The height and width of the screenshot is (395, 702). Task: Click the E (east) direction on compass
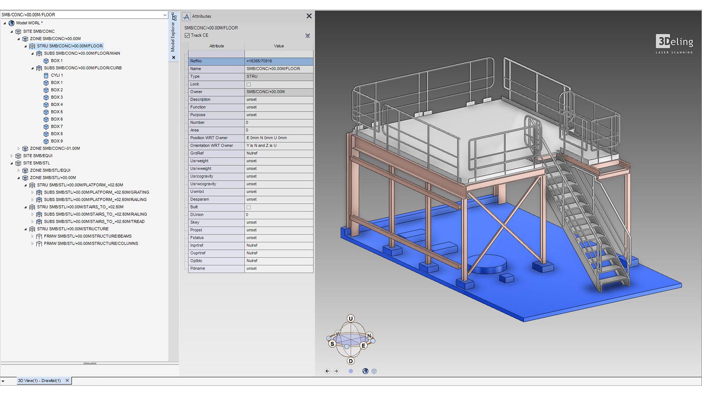coord(363,346)
